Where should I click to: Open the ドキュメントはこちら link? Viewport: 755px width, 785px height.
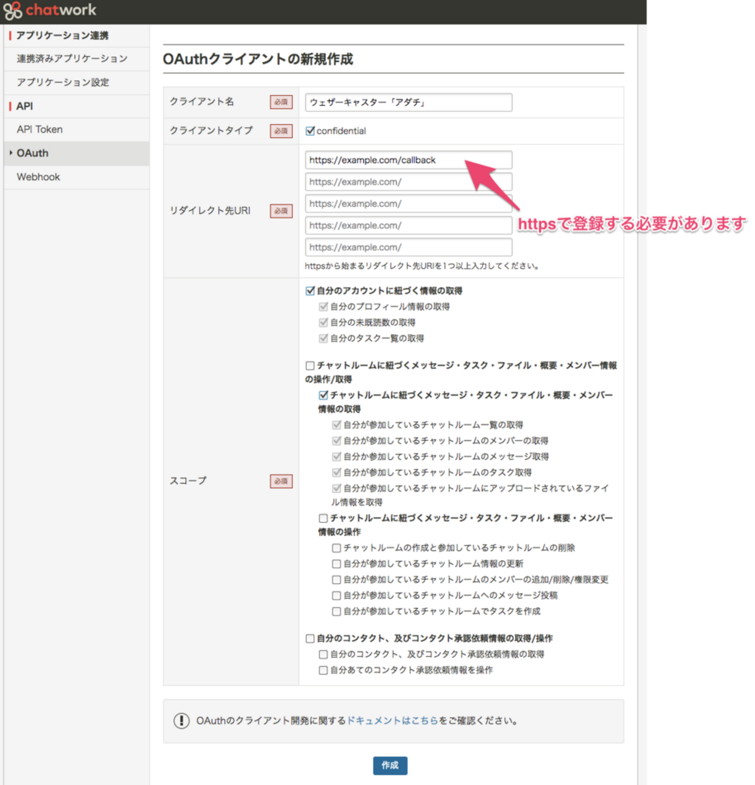tap(391, 721)
